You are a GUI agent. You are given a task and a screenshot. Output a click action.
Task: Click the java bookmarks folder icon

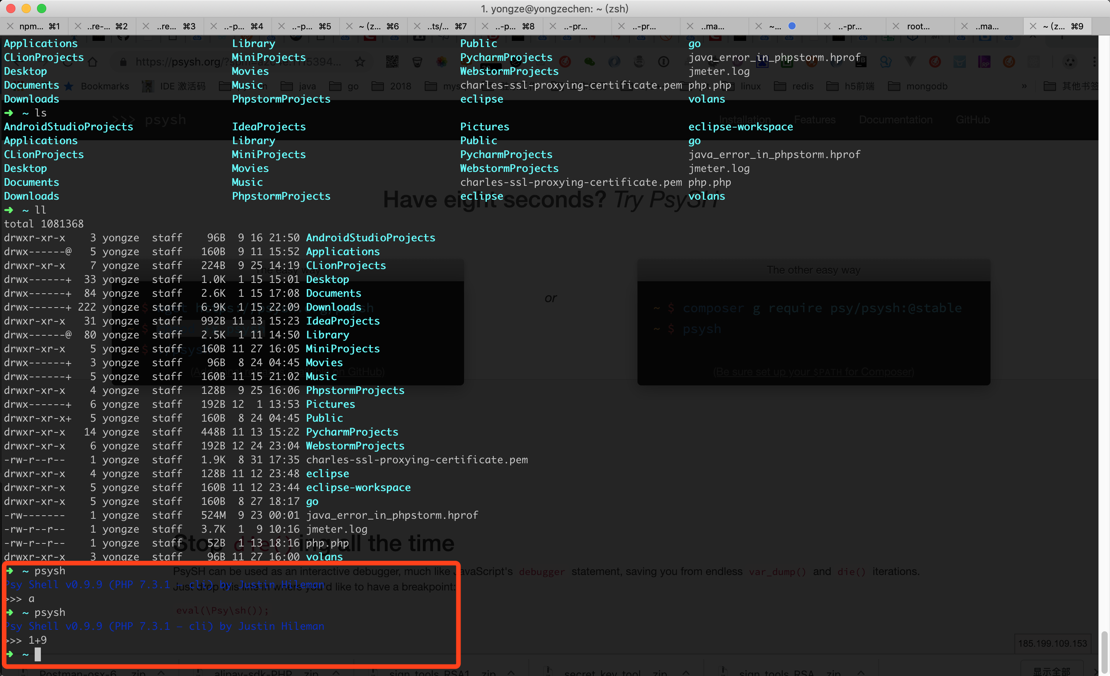(287, 86)
